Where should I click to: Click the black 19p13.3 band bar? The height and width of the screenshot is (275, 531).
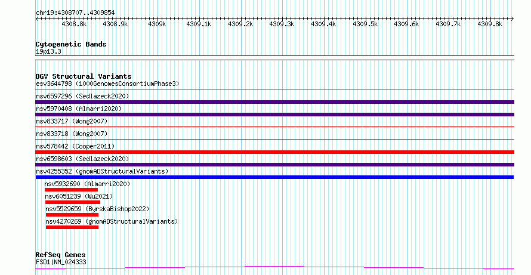[x=274, y=58]
